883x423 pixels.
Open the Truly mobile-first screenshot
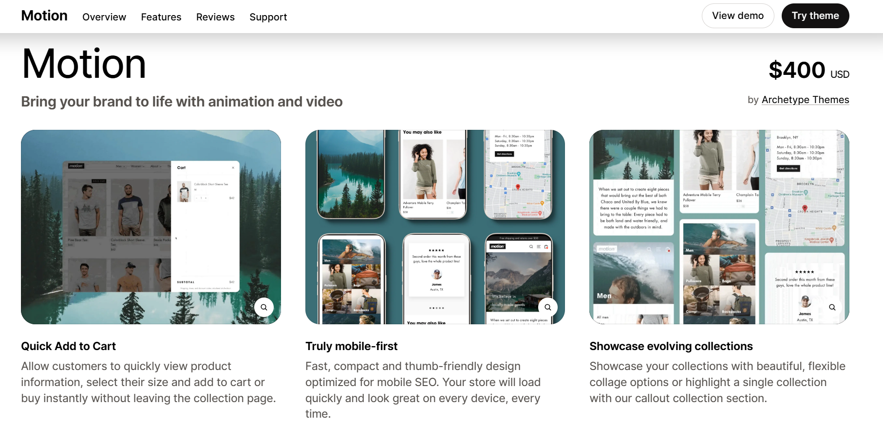[435, 227]
